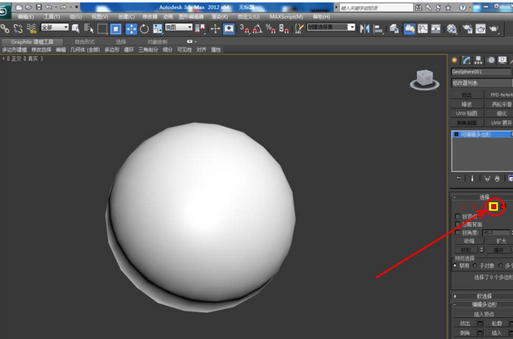The width and height of the screenshot is (513, 339).
Task: Select the Polygon sub-object level icon
Action: (x=493, y=207)
